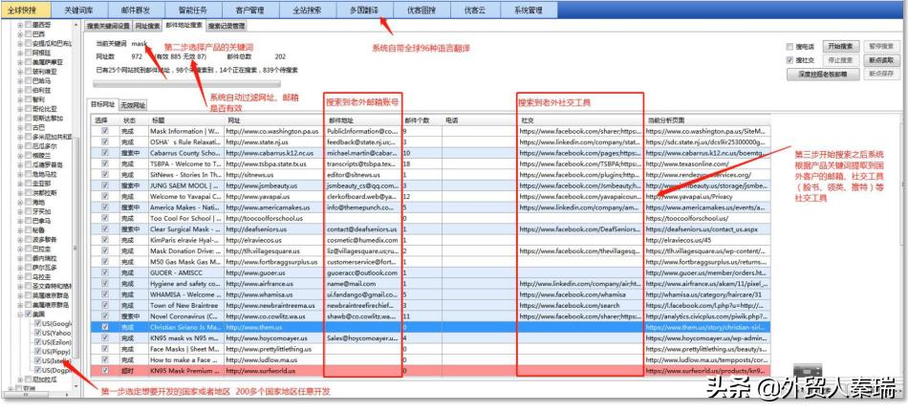Viewport: 908px width, 412px height.
Task: Uncheck the Mask Information row checkbox
Action: pos(105,132)
